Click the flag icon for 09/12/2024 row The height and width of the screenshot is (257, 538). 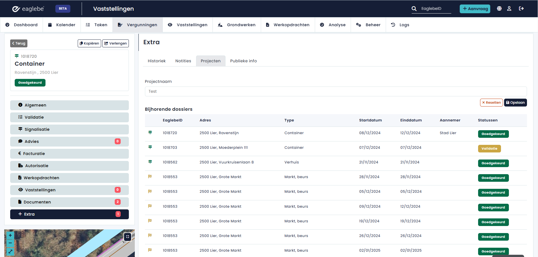pos(150,206)
